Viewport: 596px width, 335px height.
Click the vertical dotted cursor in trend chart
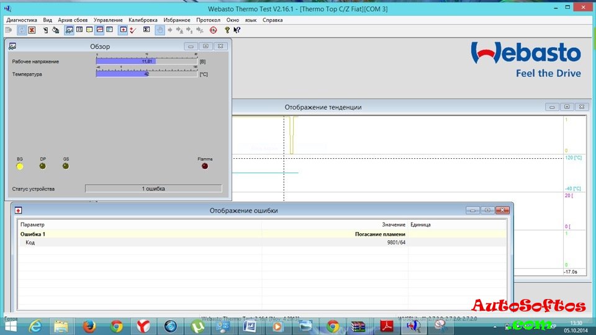284,159
